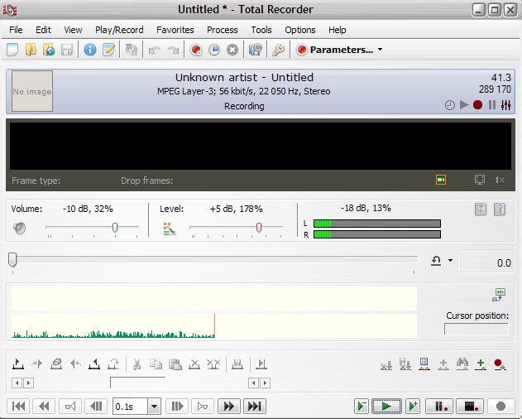This screenshot has height=419, width=522.
Task: Open the cue list icon
Action: click(424, 364)
